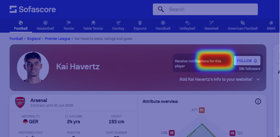Select the MMA label
The image size is (280, 137).
[271, 28]
